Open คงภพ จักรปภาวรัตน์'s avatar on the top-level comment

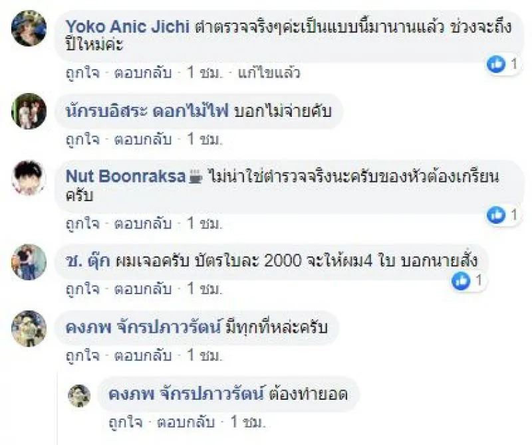coord(29,328)
